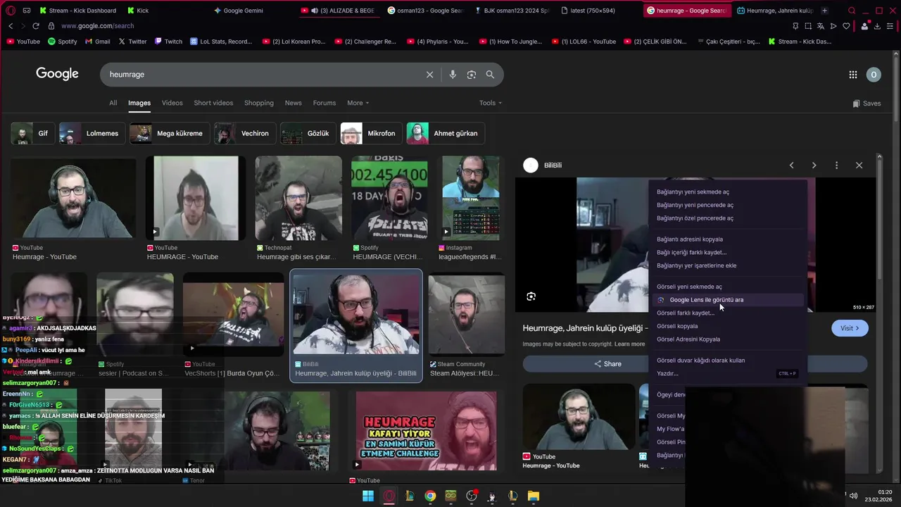Open Chrome from the taskbar
This screenshot has width=901, height=507.
pyautogui.click(x=430, y=496)
